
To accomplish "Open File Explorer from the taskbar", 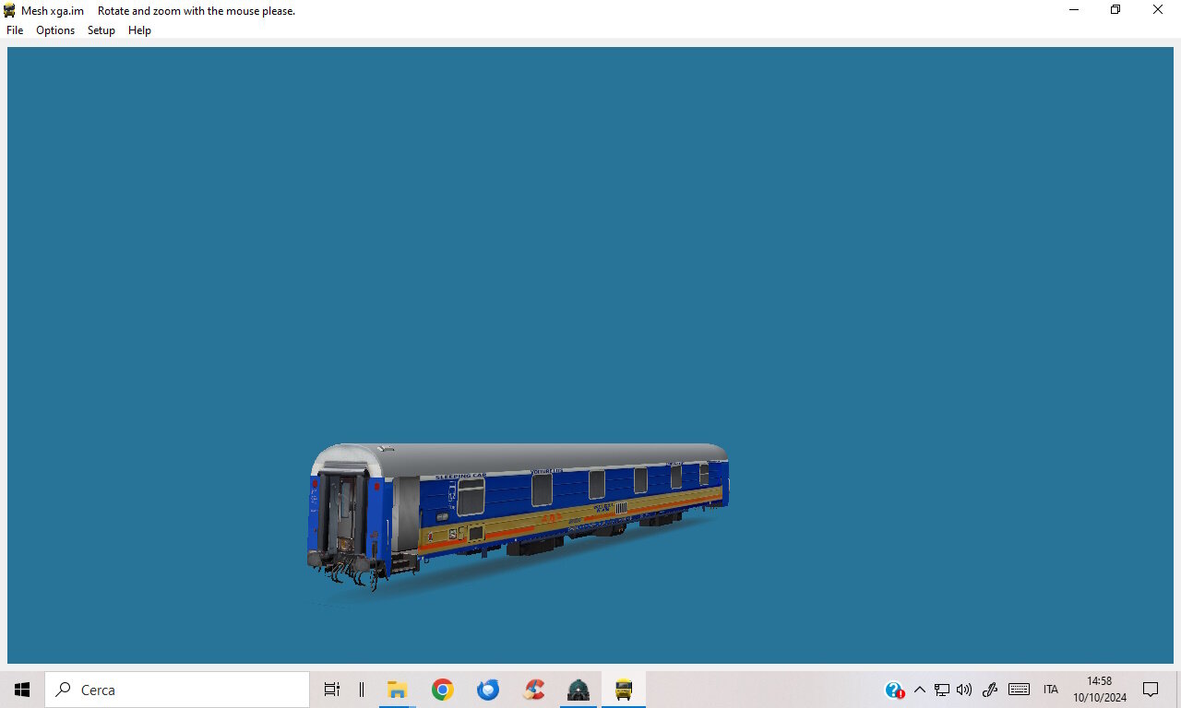I will tap(397, 690).
